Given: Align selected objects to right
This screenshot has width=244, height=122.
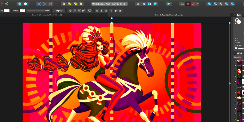Looking at the screenshot, I should coord(106,11).
